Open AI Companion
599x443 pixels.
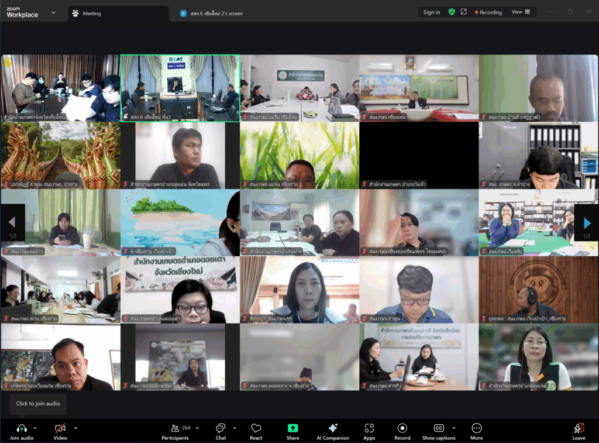333,428
